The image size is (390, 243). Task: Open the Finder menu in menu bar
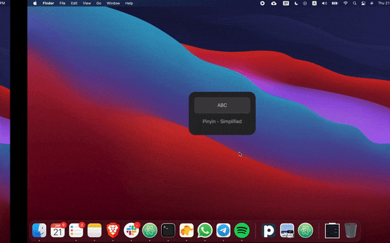[48, 3]
